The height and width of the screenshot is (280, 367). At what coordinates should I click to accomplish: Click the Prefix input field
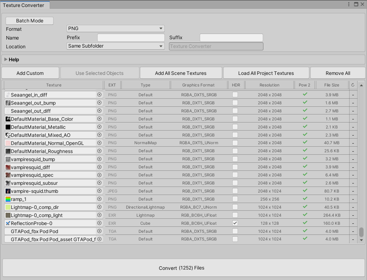(x=131, y=37)
